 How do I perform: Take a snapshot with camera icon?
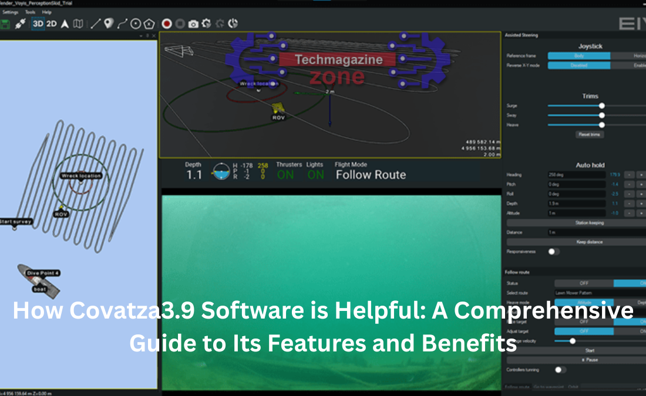coord(193,24)
